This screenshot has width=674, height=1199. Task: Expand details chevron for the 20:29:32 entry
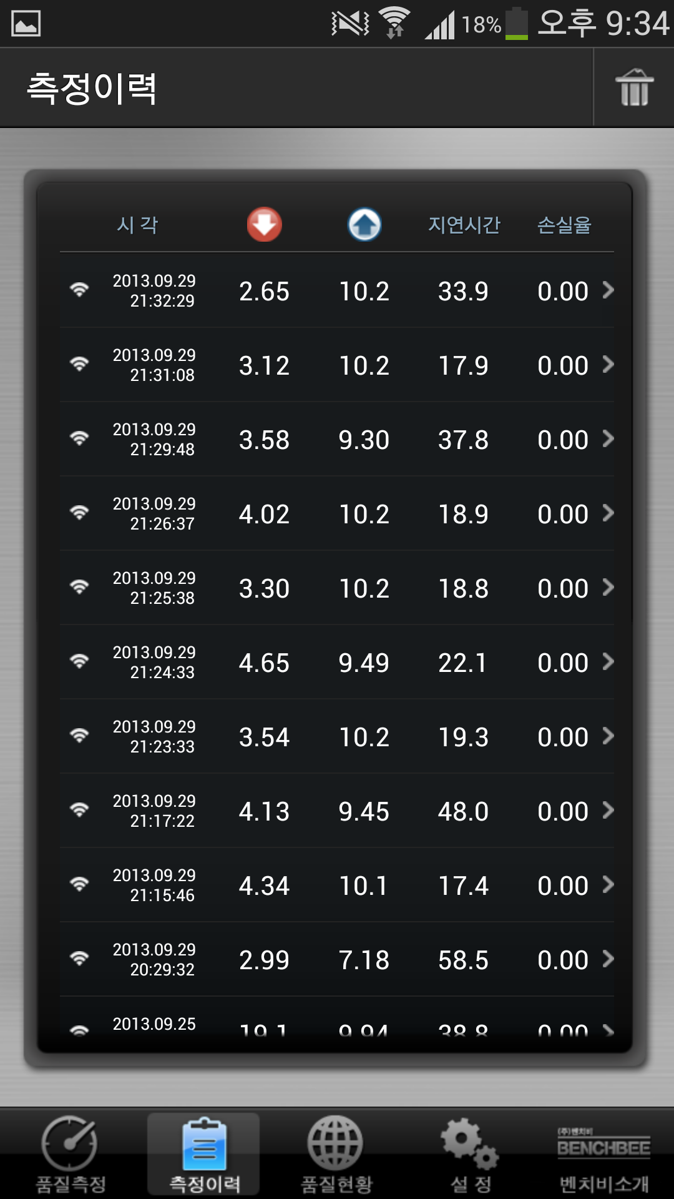[608, 959]
